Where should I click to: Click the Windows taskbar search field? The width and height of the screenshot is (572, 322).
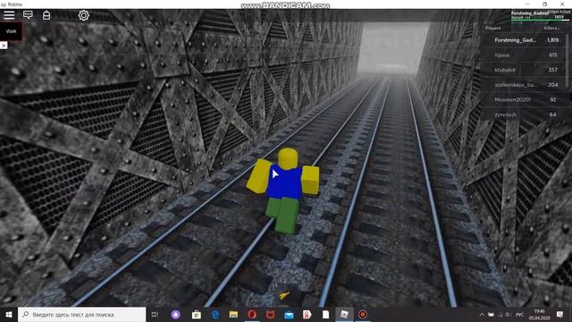coord(81,314)
